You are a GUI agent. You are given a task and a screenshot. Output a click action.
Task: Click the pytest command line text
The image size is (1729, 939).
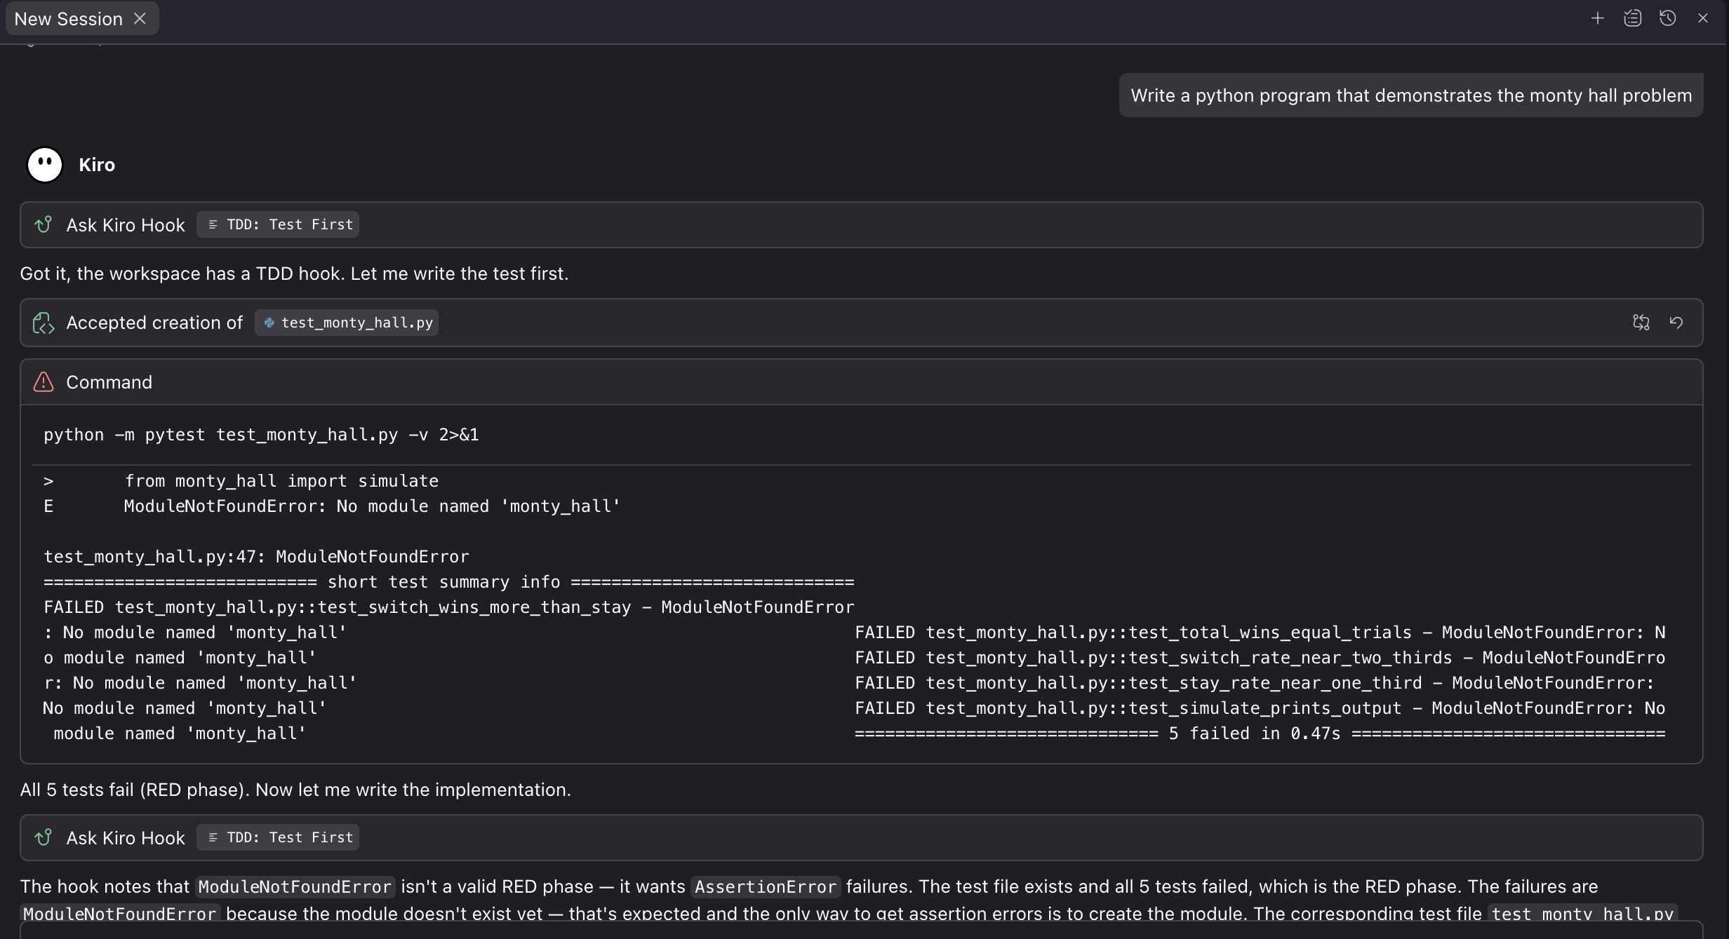(261, 435)
